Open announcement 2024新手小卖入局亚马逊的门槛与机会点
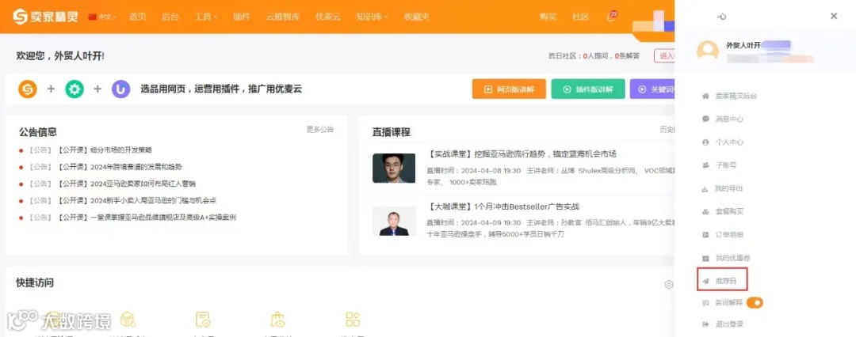Viewport: 856px width, 337px height. pos(153,201)
